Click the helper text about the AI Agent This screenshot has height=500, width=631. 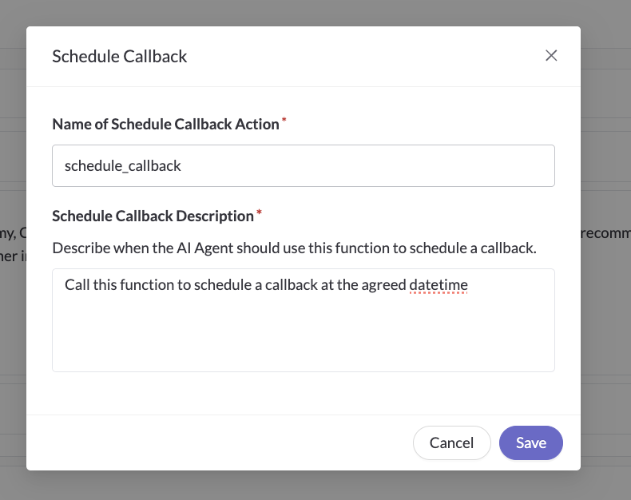click(x=294, y=248)
